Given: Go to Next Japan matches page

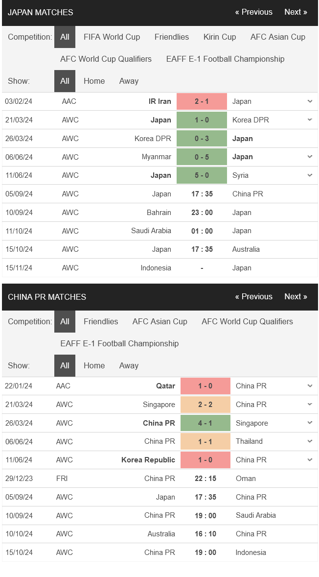Looking at the screenshot, I should (296, 12).
